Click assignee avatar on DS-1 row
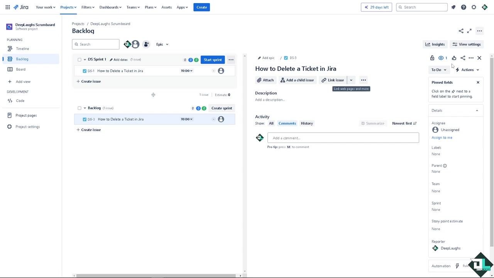This screenshot has height=278, width=494. coord(221,71)
